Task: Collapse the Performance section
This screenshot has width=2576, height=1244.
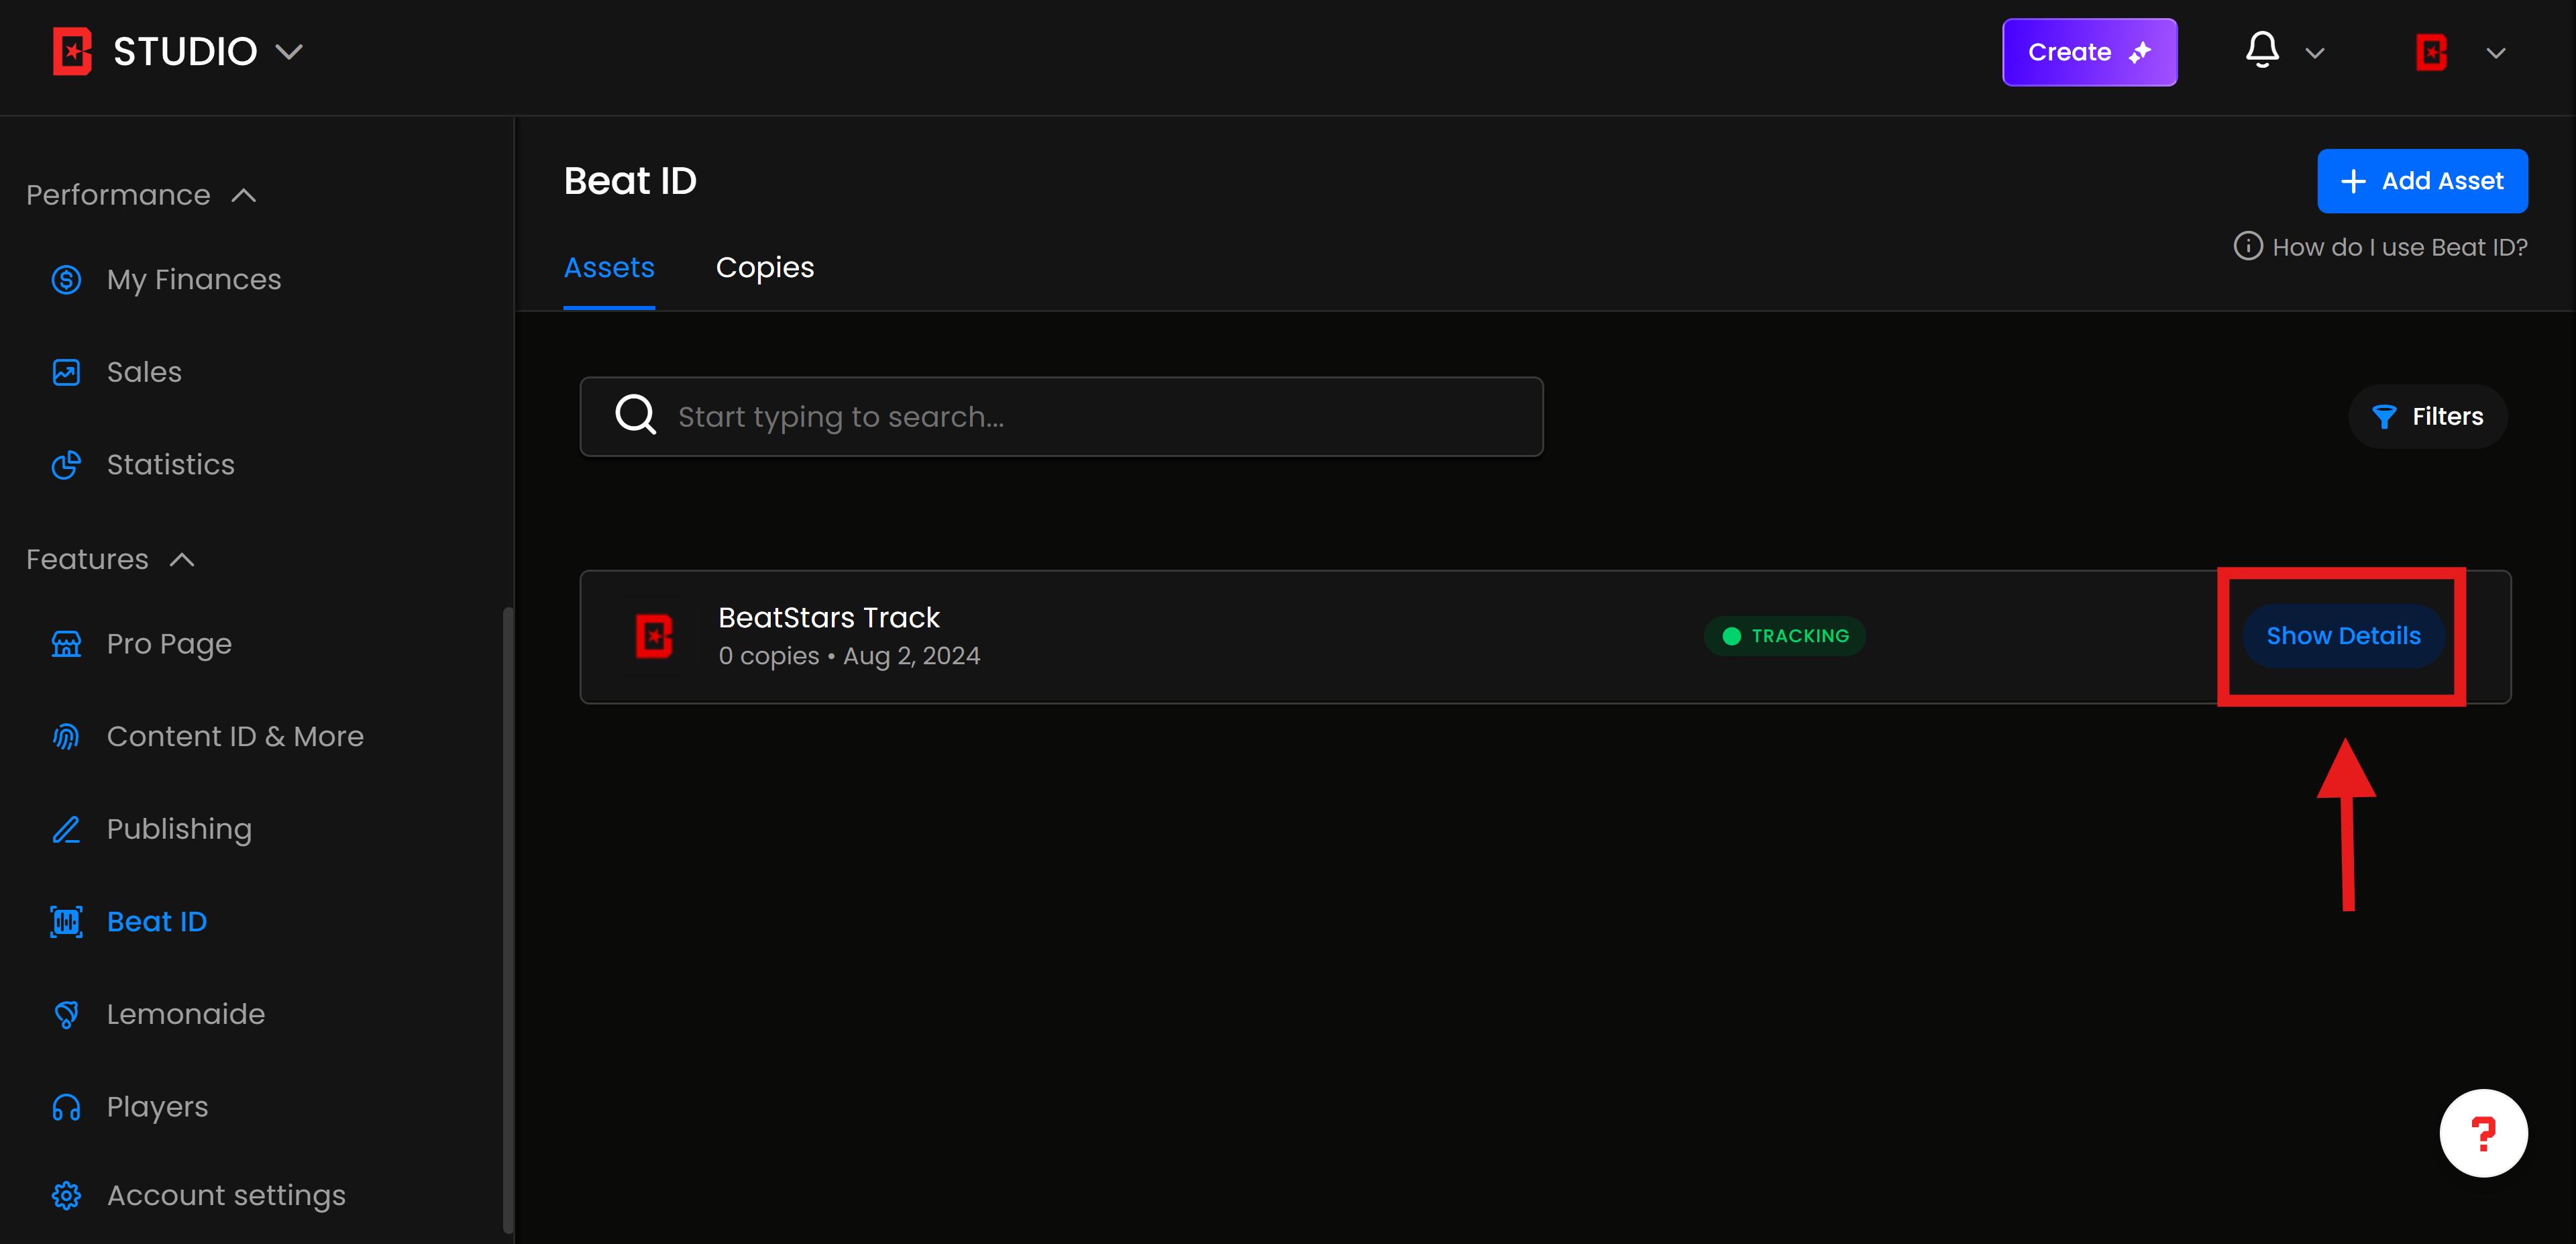Action: [244, 195]
